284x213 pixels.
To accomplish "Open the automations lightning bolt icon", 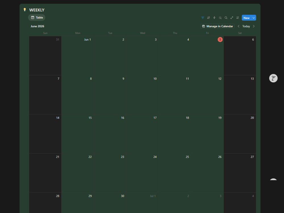I will pyautogui.click(x=214, y=18).
